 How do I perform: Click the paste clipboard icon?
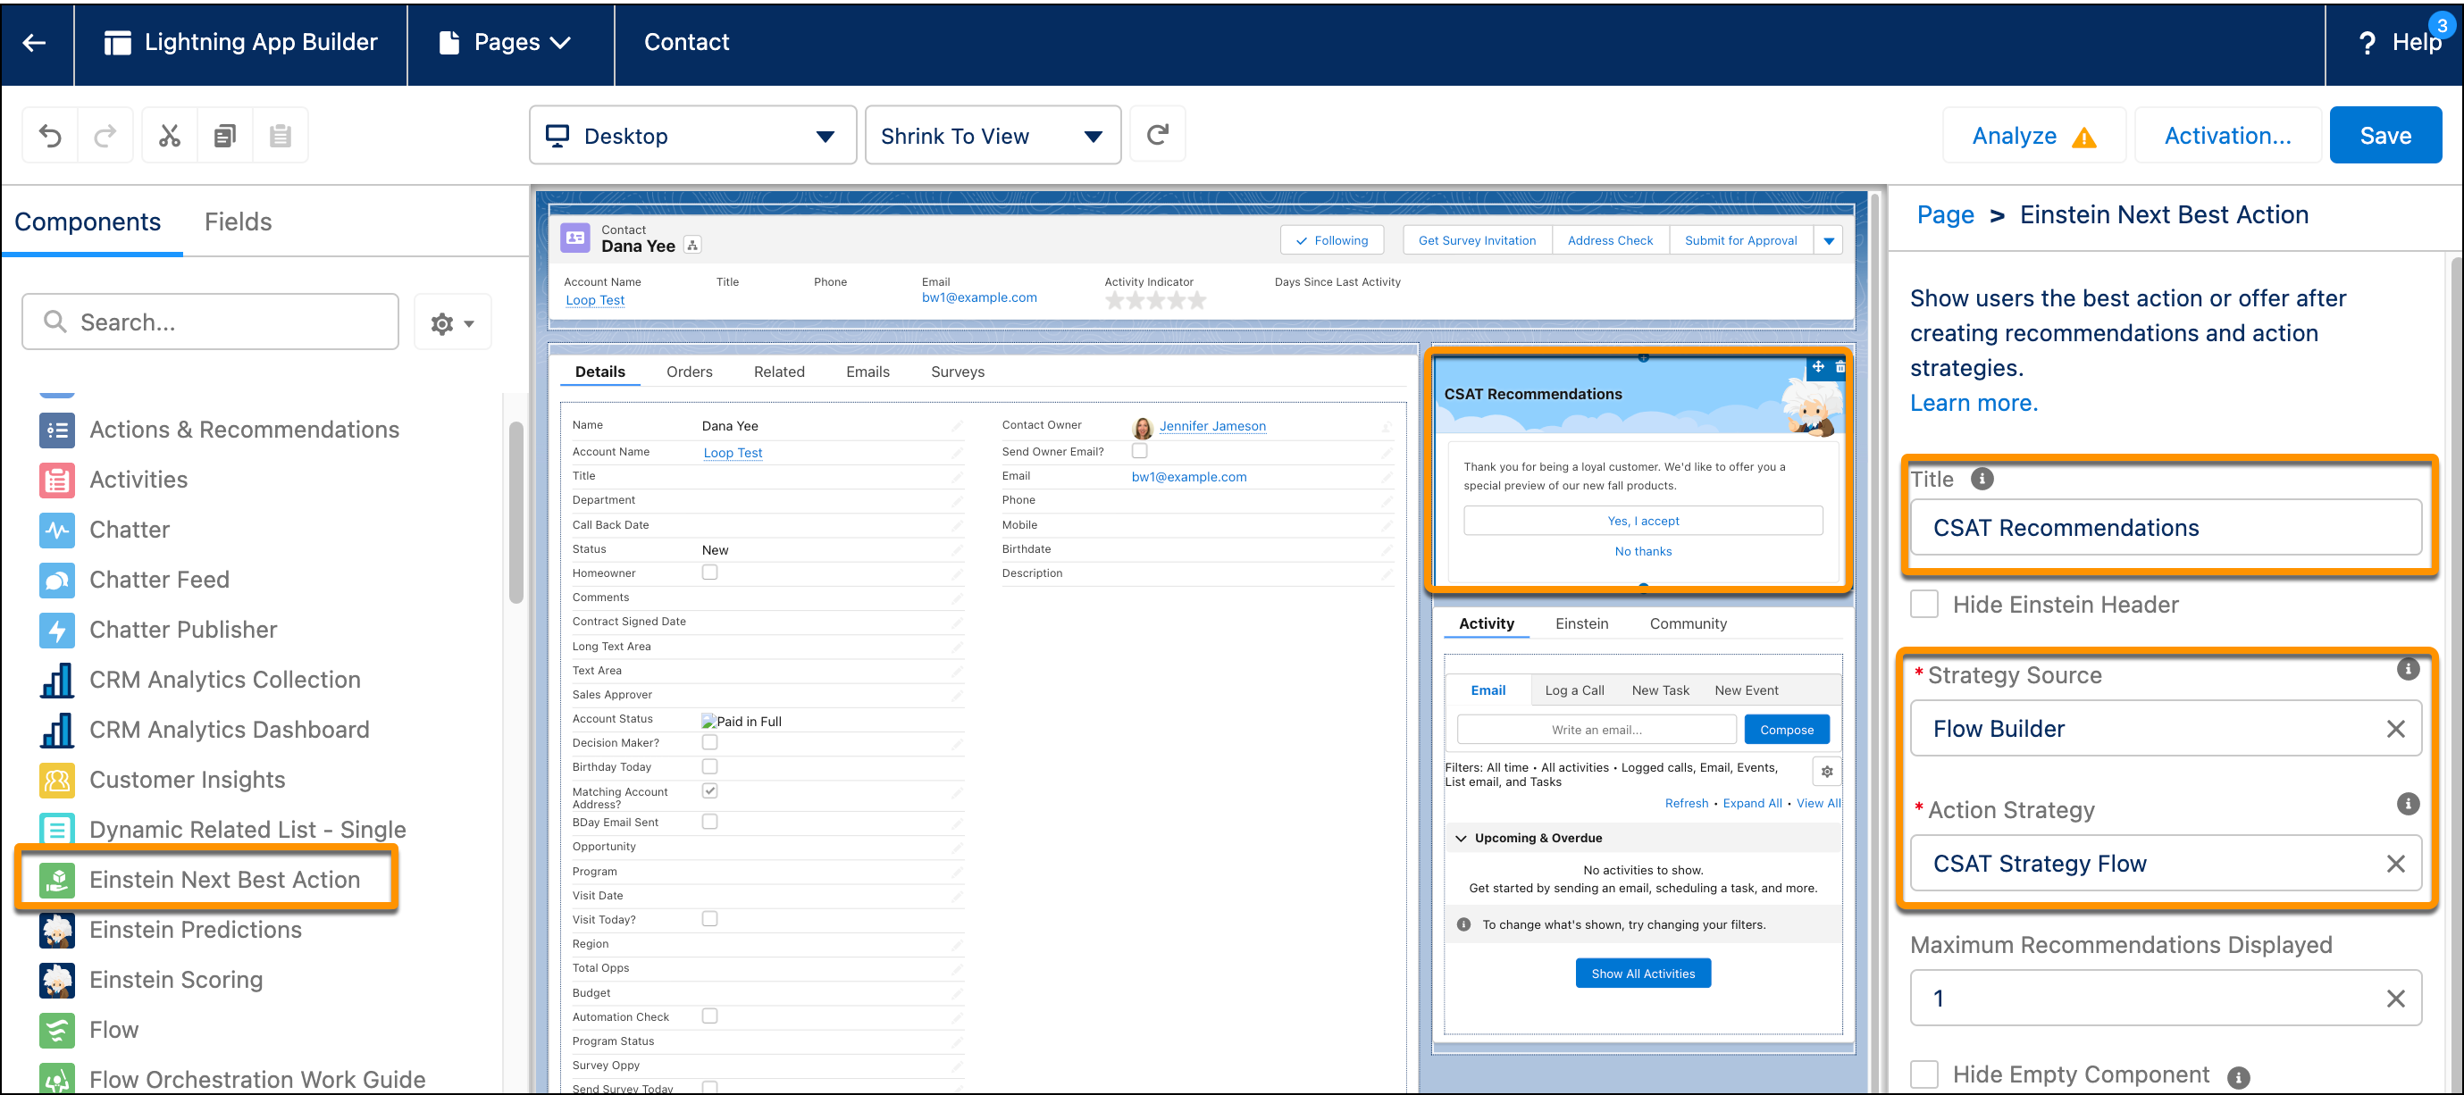281,136
